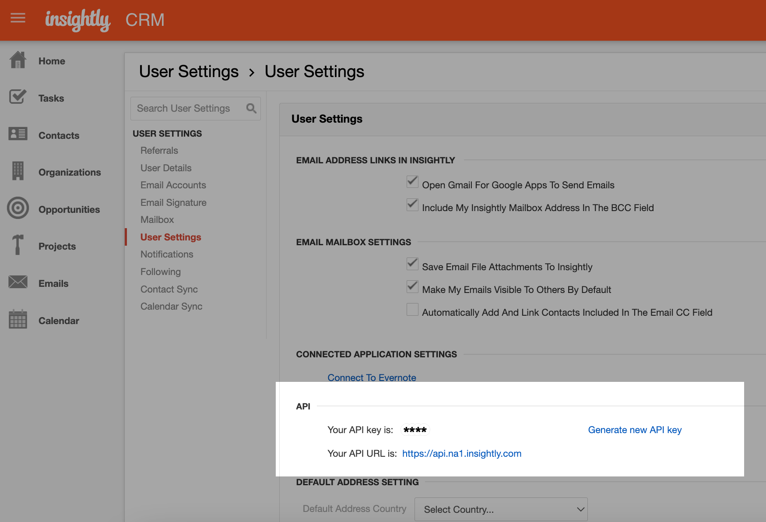This screenshot has width=766, height=522.
Task: Click the Default Address Country label
Action: coord(355,509)
